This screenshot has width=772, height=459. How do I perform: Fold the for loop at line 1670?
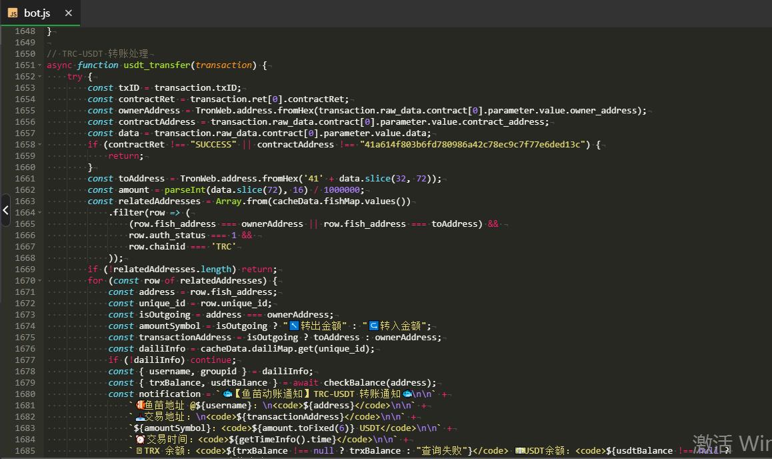click(x=40, y=281)
